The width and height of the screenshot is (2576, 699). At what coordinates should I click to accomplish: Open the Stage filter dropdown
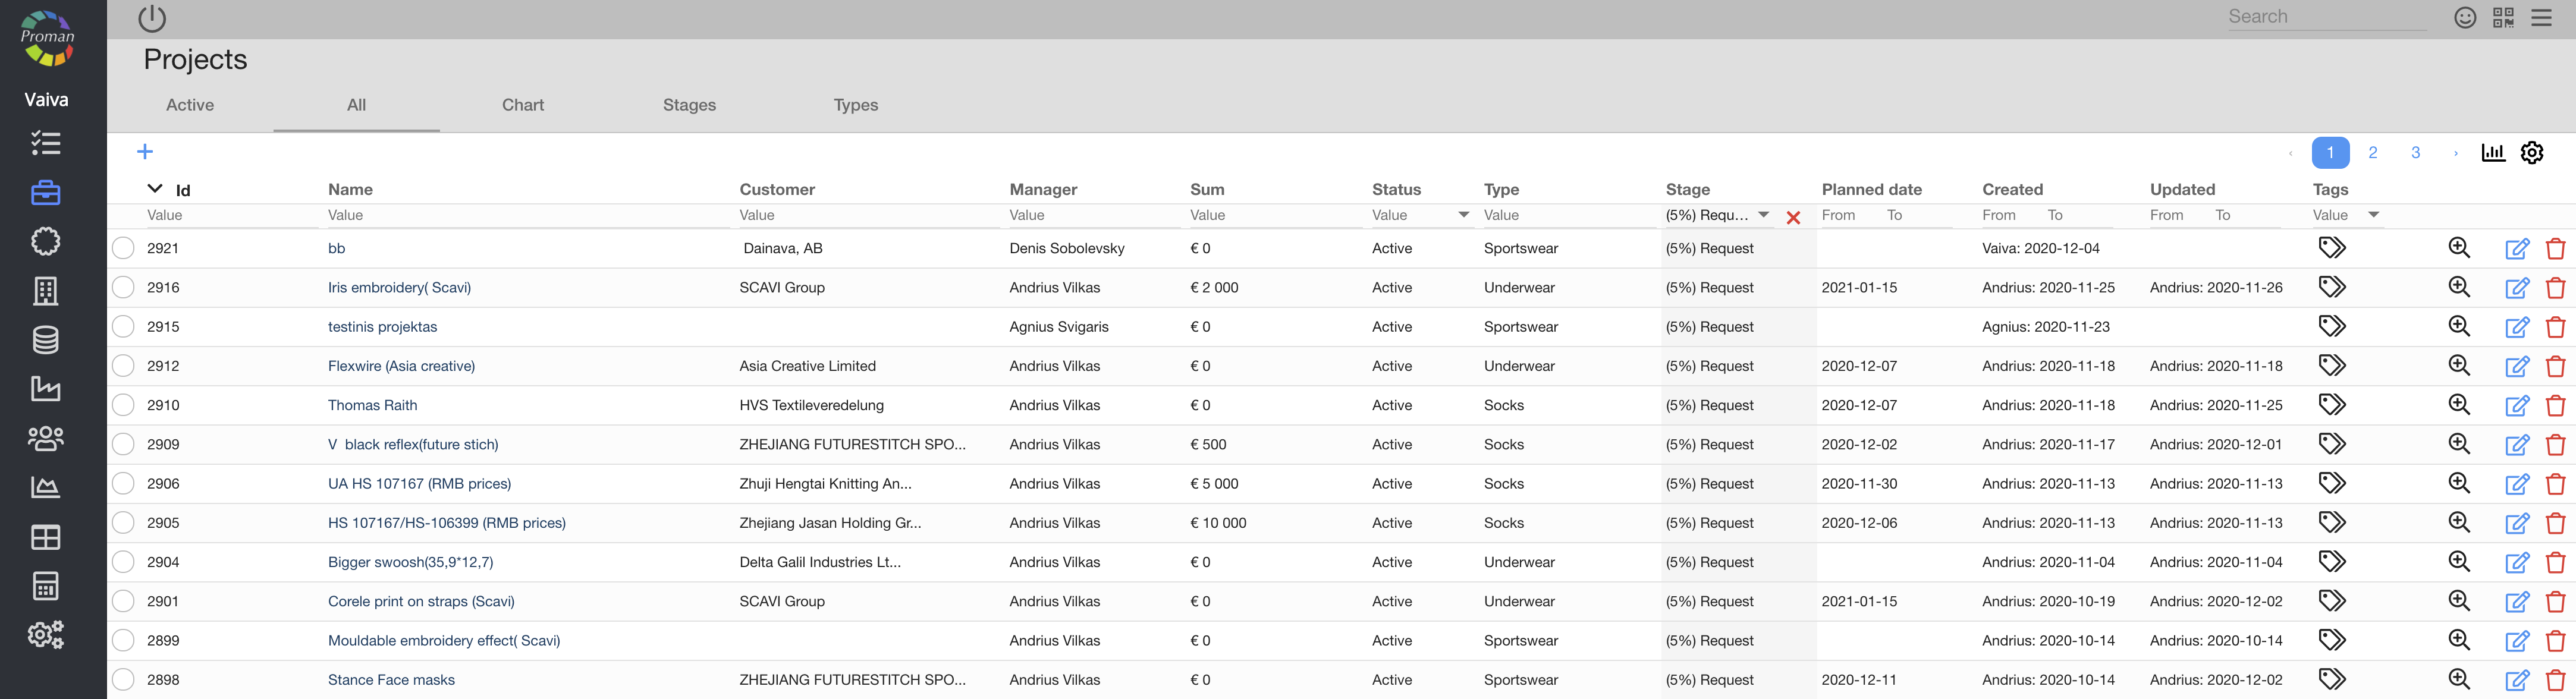point(1763,215)
